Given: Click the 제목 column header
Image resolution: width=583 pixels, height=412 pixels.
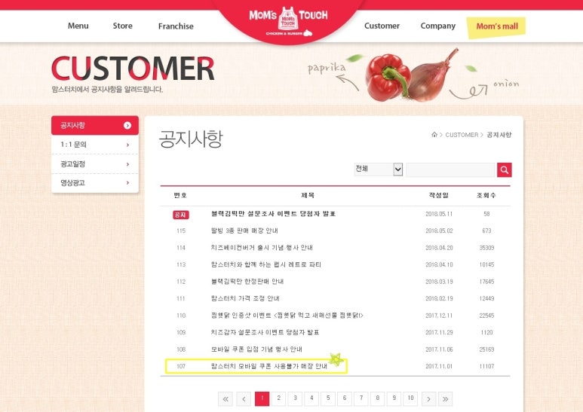Looking at the screenshot, I should pyautogui.click(x=308, y=195).
